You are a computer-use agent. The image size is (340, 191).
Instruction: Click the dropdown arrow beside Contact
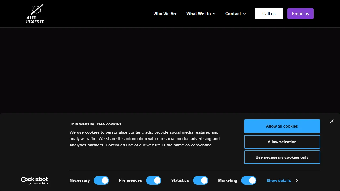244,14
